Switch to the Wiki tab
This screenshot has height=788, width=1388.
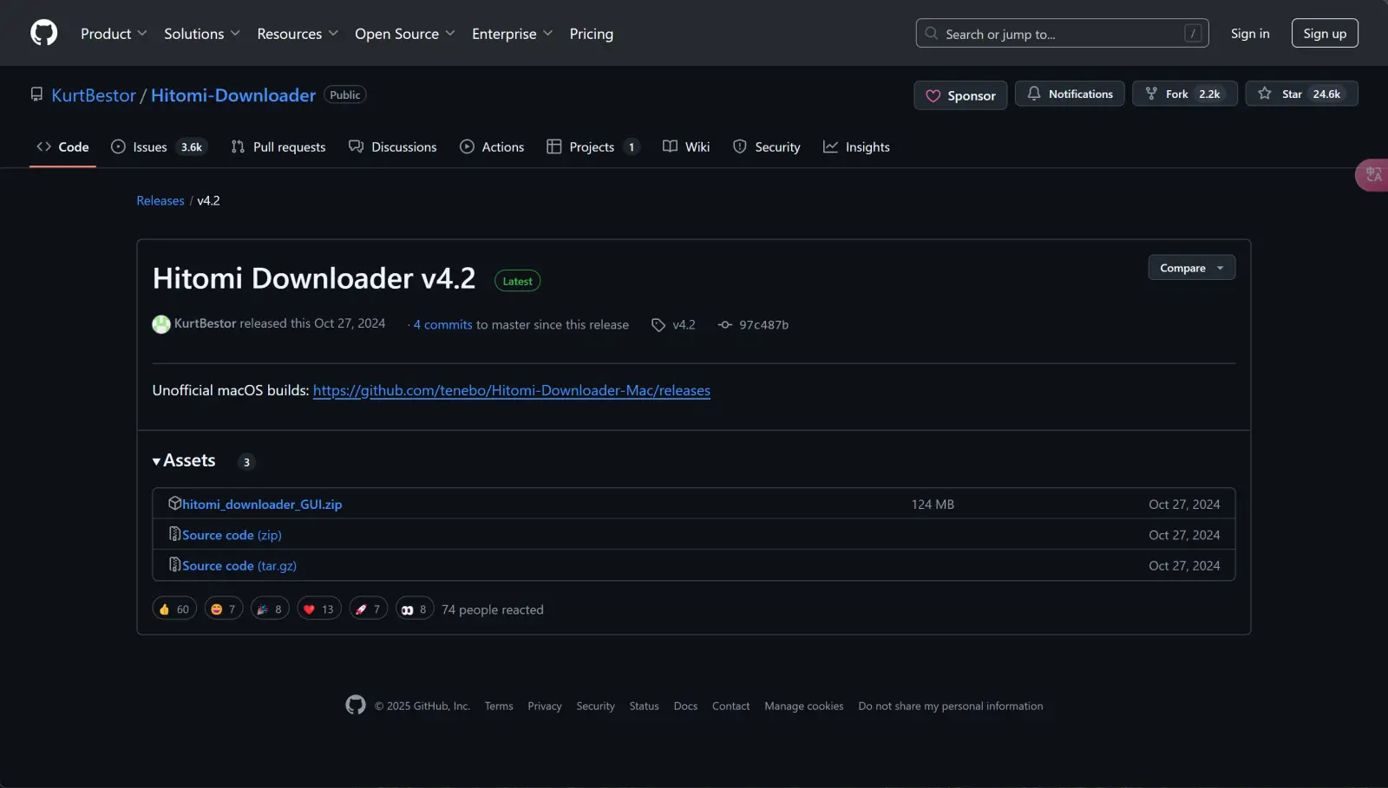[686, 147]
